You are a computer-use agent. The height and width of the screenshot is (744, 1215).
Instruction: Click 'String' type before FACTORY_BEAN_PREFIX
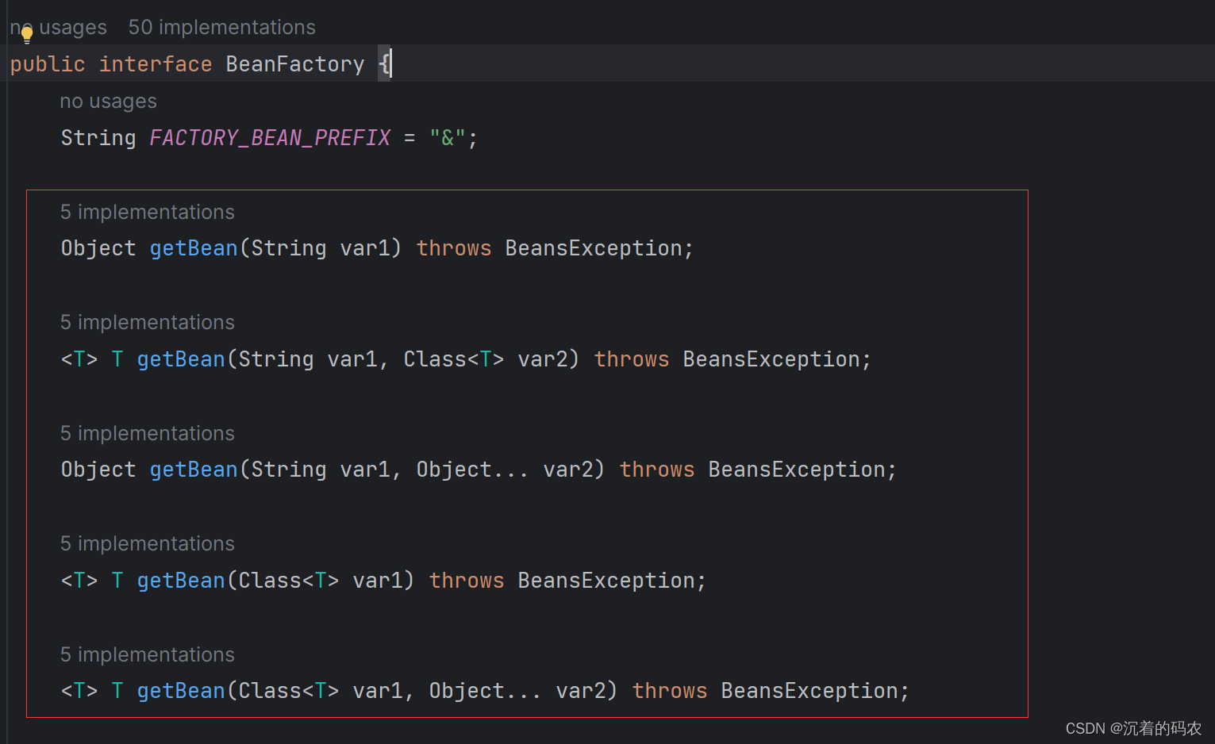98,138
